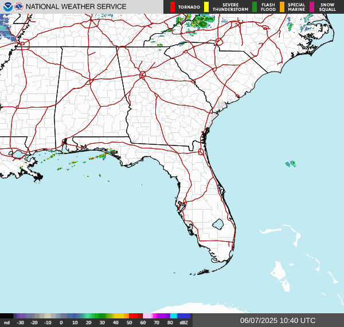Click the '50' value on dBZ scale

click(x=129, y=322)
